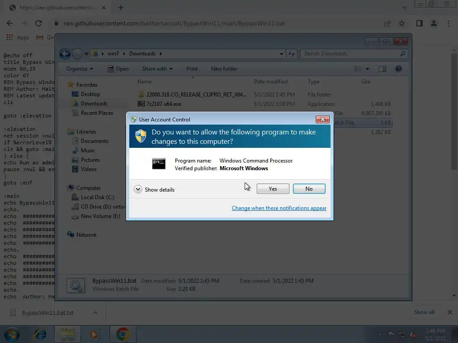Viewport: 458px width, 343px height.
Task: Select Downloads in navigation pane
Action: pos(94,104)
